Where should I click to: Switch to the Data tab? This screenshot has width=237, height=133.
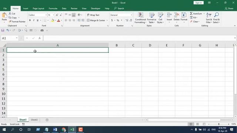point(64,8)
